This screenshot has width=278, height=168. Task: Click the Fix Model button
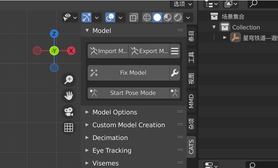point(129,73)
